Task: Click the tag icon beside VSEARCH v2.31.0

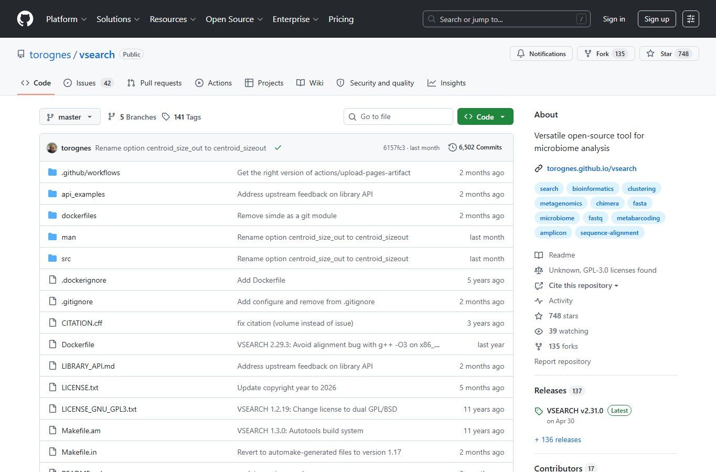Action: pos(539,411)
